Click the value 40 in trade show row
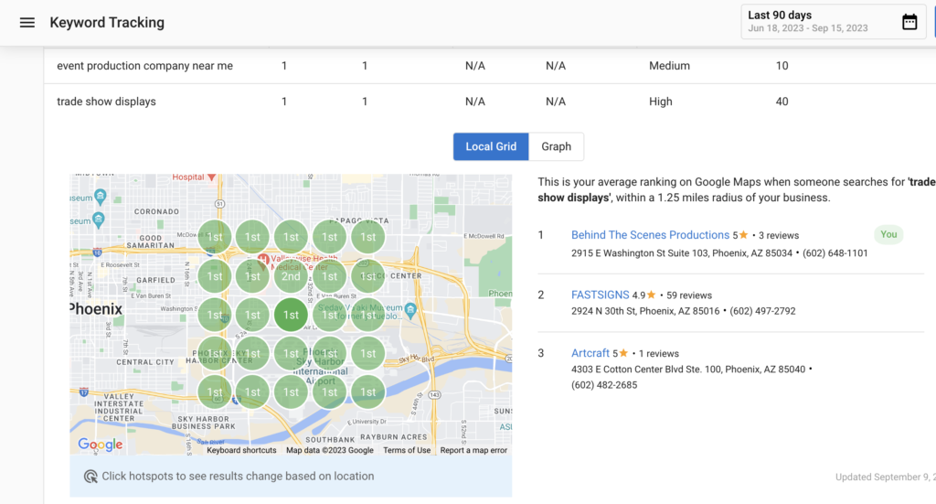The image size is (936, 504). (x=782, y=102)
